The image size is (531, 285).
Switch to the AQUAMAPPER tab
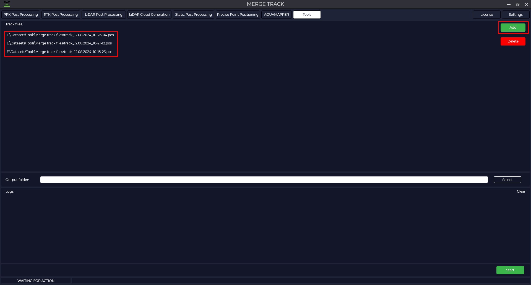click(x=277, y=15)
